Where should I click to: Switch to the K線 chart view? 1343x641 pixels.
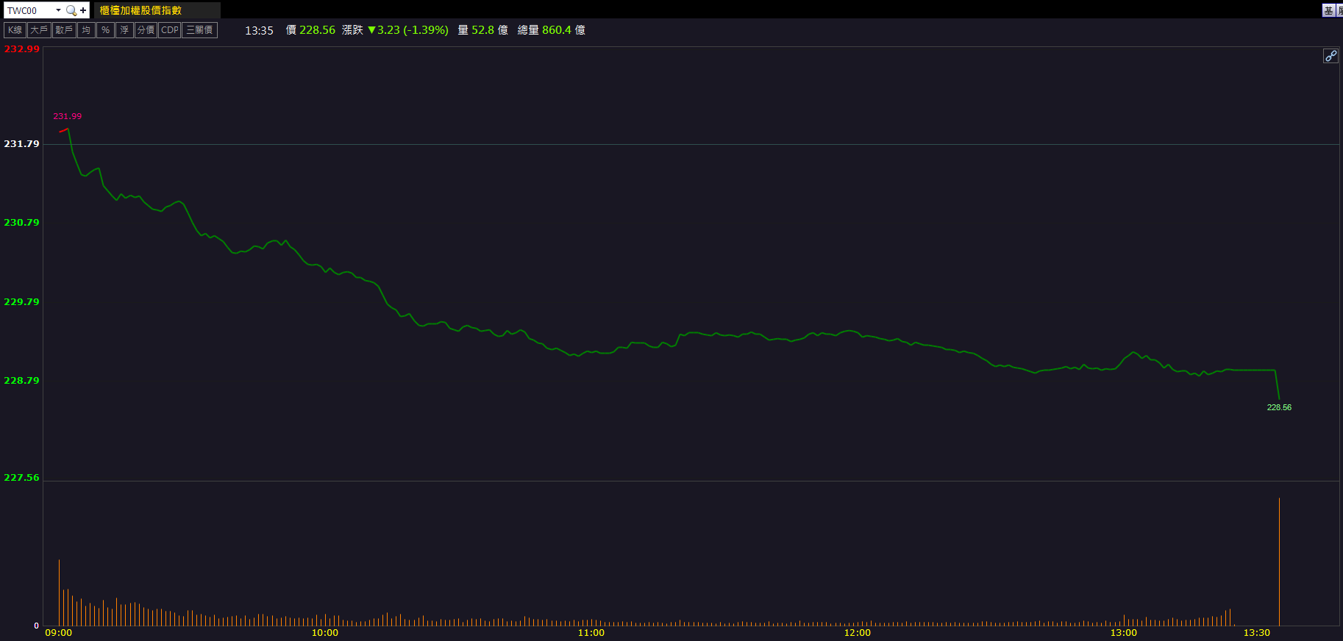tap(15, 30)
